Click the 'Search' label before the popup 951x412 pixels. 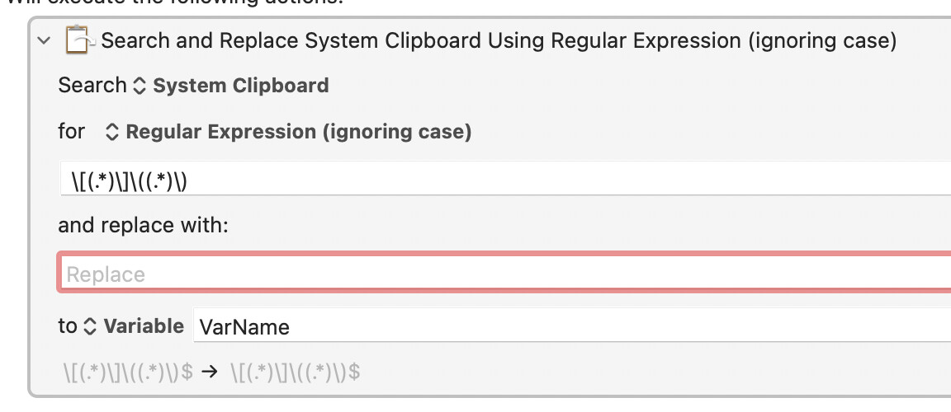(x=92, y=86)
